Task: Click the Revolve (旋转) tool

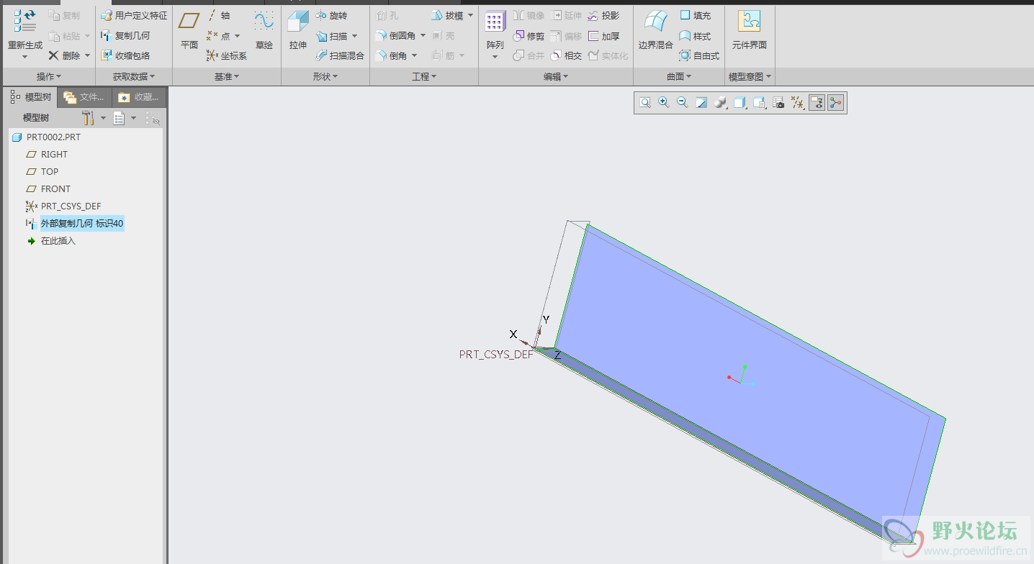Action: (x=331, y=15)
